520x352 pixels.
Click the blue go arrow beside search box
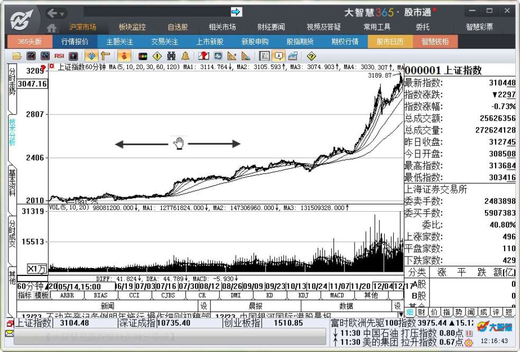tap(236, 12)
